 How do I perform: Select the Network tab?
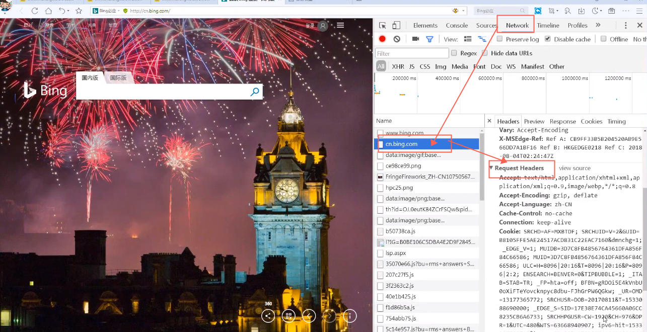(518, 25)
